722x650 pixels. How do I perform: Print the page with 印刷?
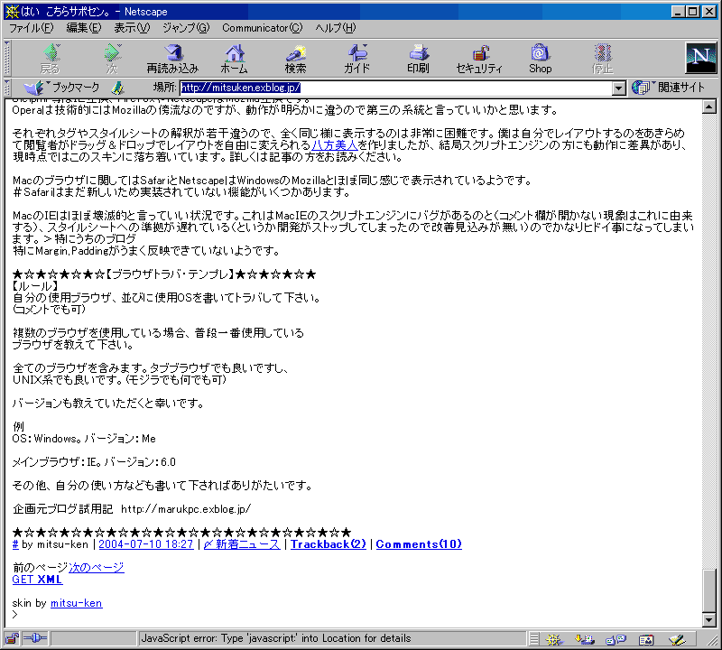tap(418, 59)
